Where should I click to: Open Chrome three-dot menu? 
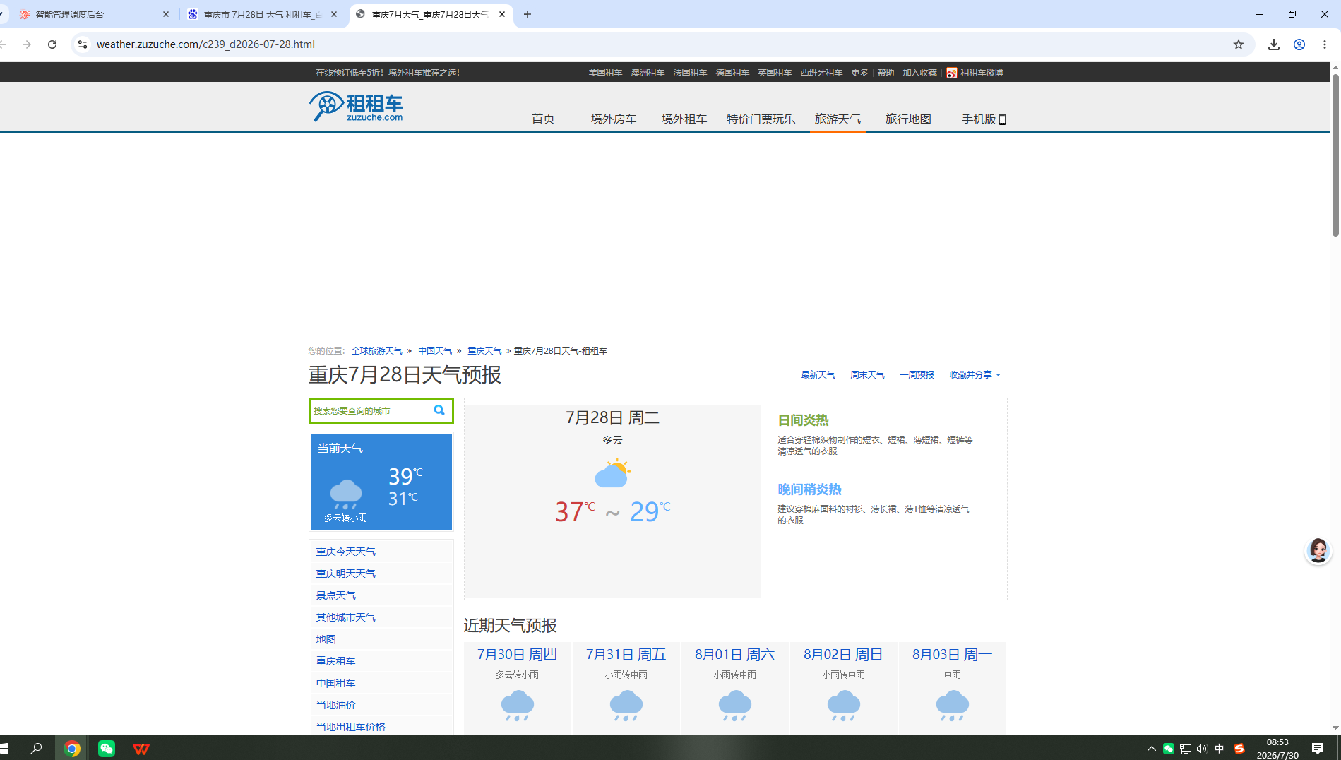click(1324, 44)
